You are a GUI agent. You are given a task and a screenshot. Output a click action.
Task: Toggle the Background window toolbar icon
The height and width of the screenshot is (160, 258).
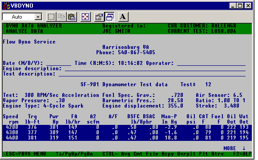coord(109,17)
